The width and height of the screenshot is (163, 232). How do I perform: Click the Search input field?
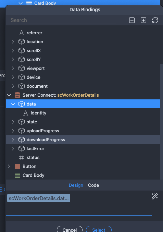[63, 20]
